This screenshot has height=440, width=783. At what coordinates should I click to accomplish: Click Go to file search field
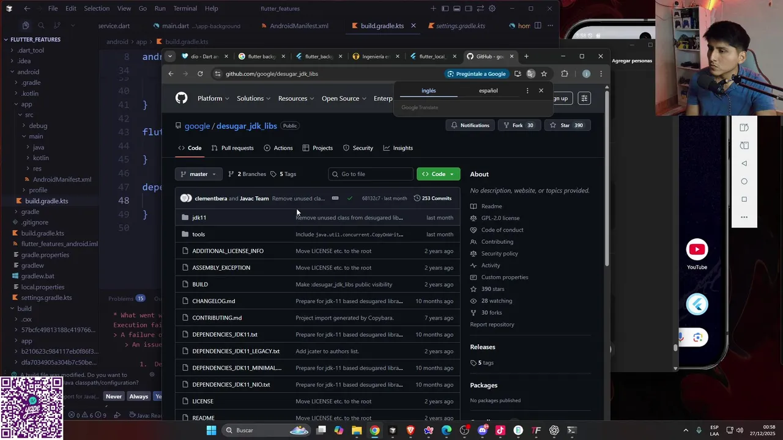[371, 174]
